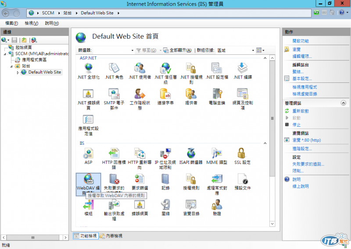351x249 pixels.
Task: Collapse the 站台 tree node
Action: point(11,66)
